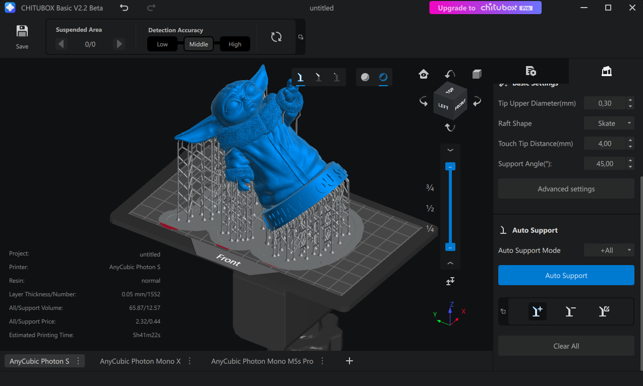Image resolution: width=643 pixels, height=386 pixels.
Task: Select Middle detection accuracy
Action: click(x=199, y=44)
